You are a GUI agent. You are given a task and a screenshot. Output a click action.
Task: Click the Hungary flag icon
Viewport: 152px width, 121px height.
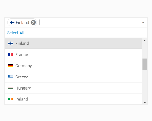pyautogui.click(x=11, y=88)
